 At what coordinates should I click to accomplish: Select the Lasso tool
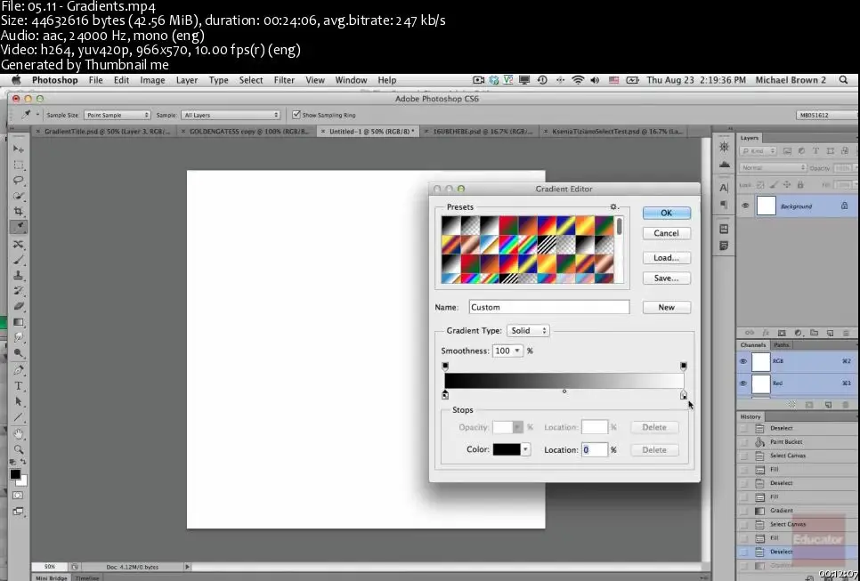tap(18, 181)
